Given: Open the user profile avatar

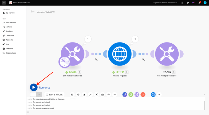Looking at the screenshot, I should coord(205,3).
